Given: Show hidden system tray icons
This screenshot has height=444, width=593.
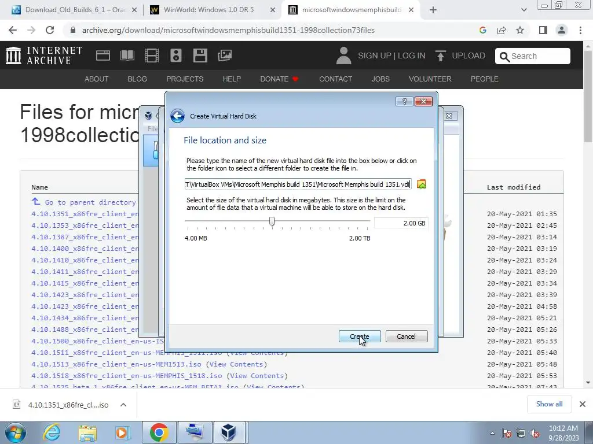Looking at the screenshot, I should point(492,433).
